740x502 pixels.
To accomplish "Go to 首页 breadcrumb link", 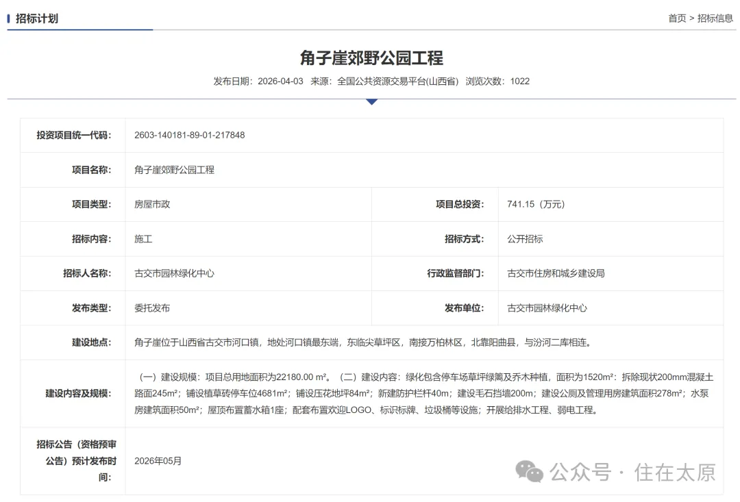I will (x=677, y=18).
